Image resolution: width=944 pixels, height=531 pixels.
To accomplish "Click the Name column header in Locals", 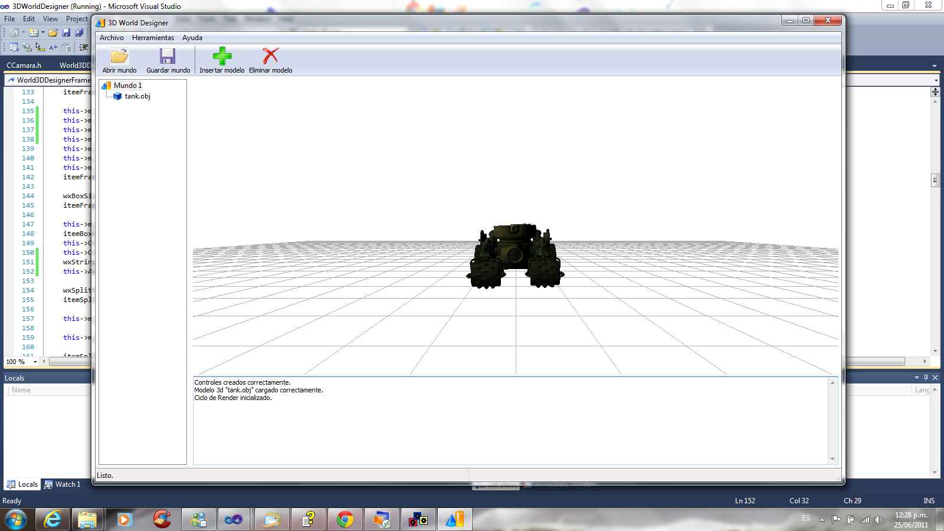I will point(21,390).
